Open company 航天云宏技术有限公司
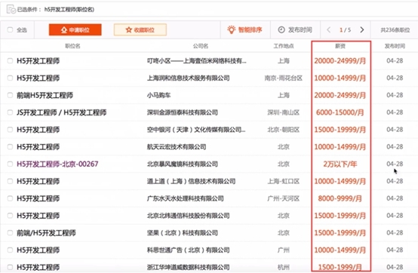 pos(177,147)
